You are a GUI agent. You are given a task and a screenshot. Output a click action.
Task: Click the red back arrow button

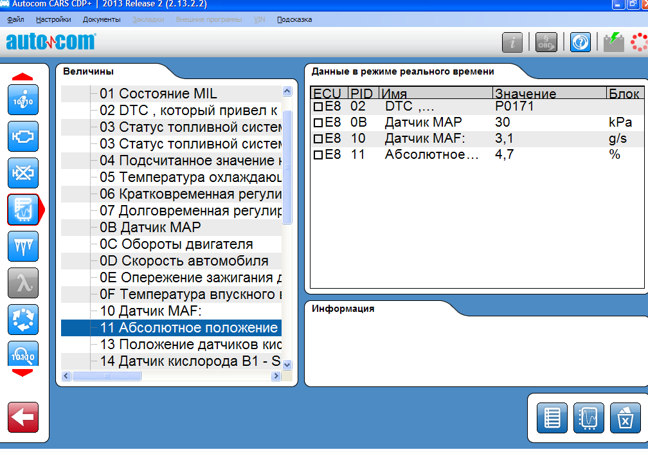click(x=22, y=417)
